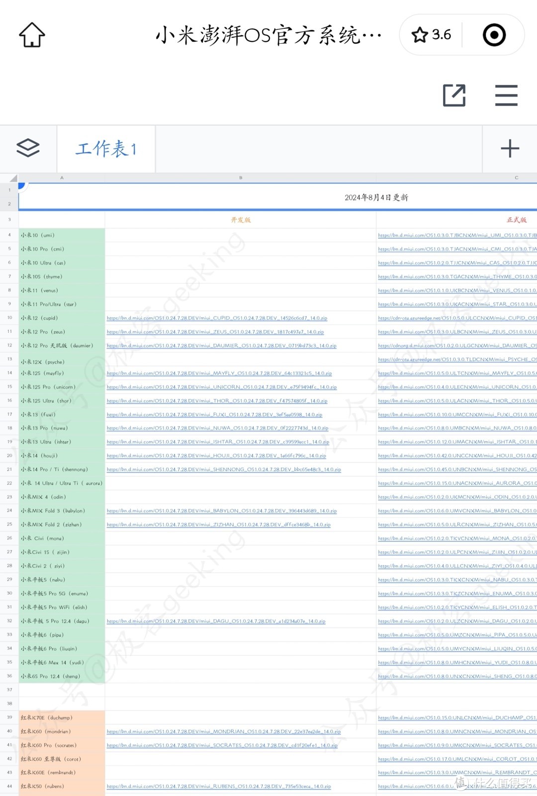
Task: Open the ZEUS dev version download link
Action: tap(215, 332)
